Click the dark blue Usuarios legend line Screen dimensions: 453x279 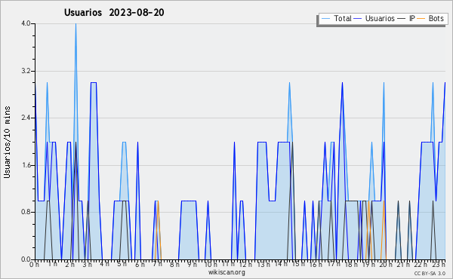tap(358, 19)
